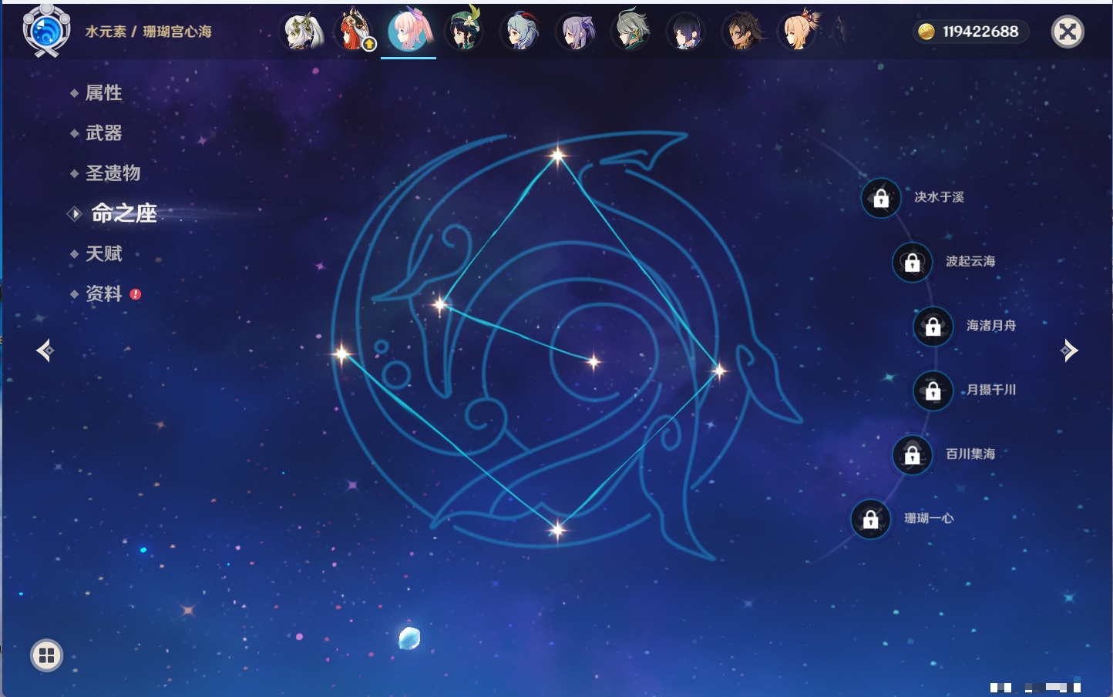Click the lock icon for 珊瑚一心
The height and width of the screenshot is (697, 1113).
[870, 519]
